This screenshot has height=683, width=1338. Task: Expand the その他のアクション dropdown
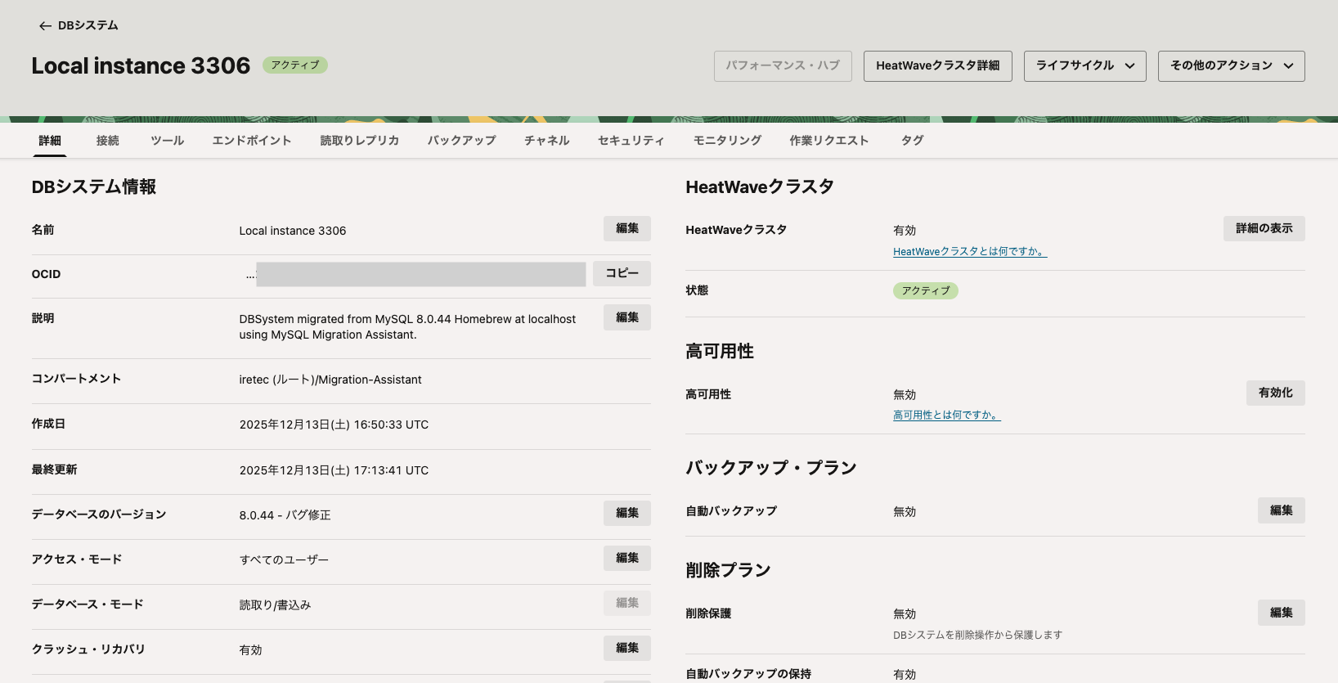coord(1231,66)
